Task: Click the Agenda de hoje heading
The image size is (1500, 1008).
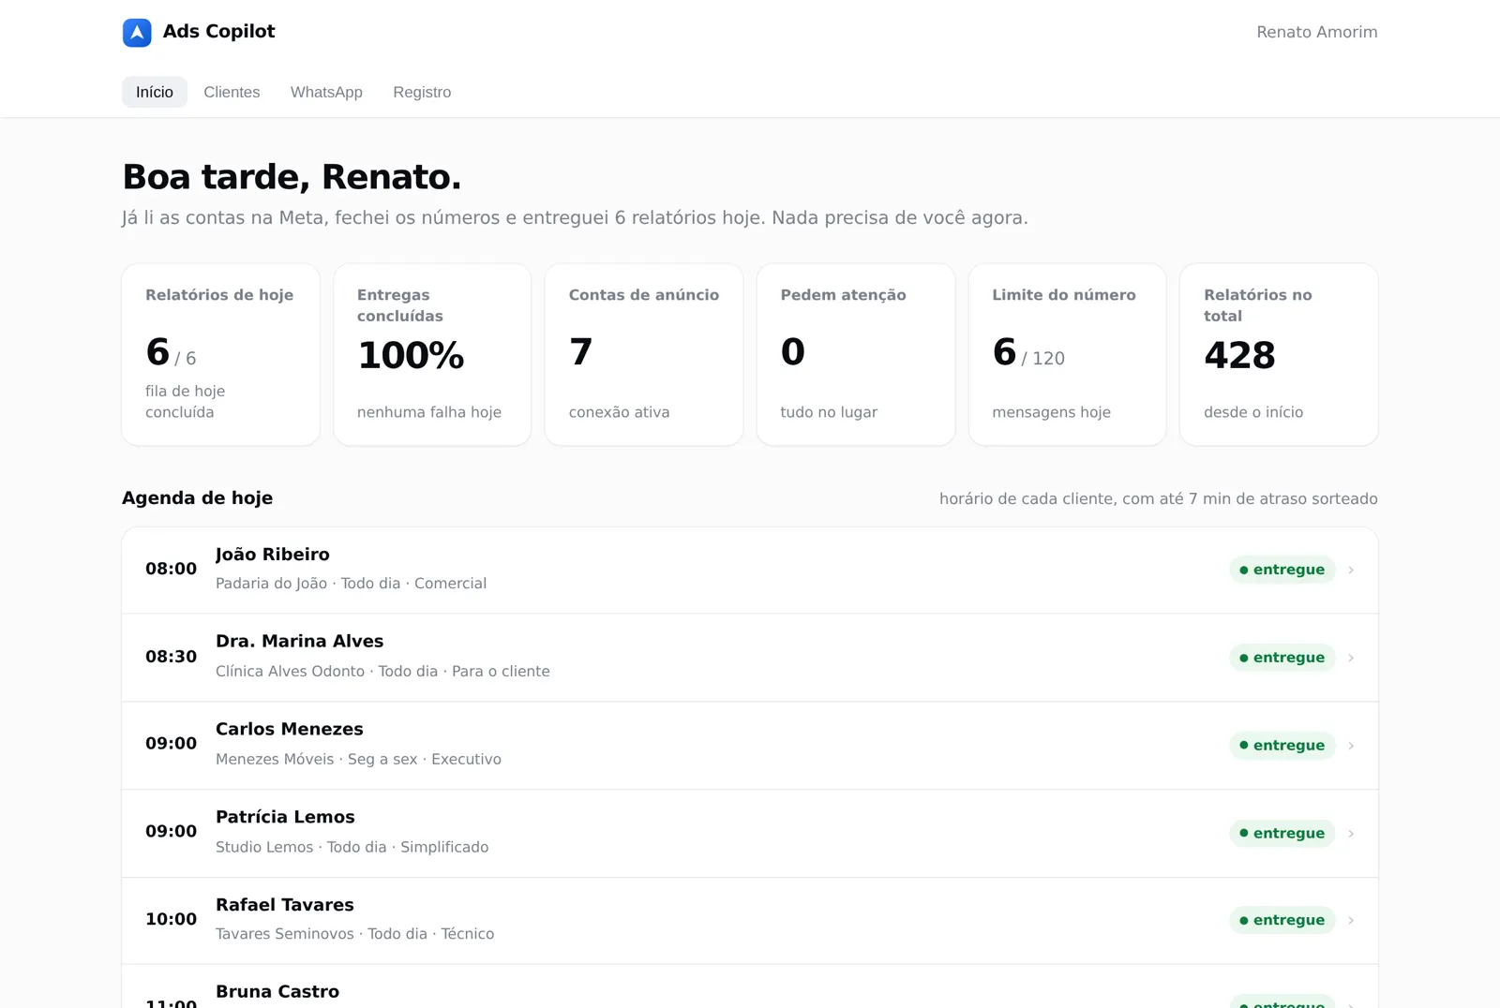Action: pos(198,498)
